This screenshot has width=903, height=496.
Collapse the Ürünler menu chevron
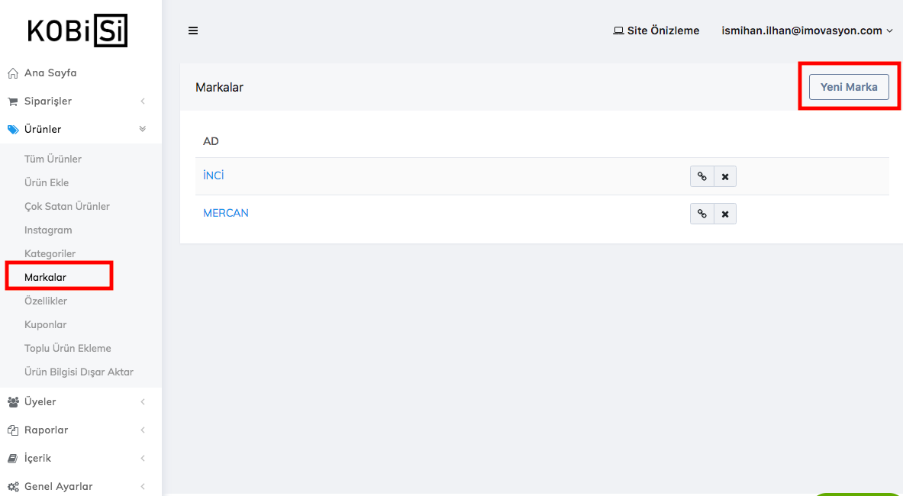pos(143,129)
